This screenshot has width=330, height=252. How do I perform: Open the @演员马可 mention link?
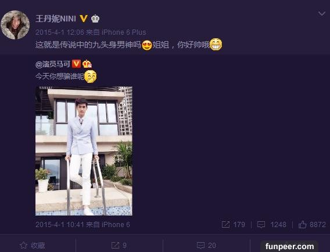pyautogui.click(x=53, y=64)
